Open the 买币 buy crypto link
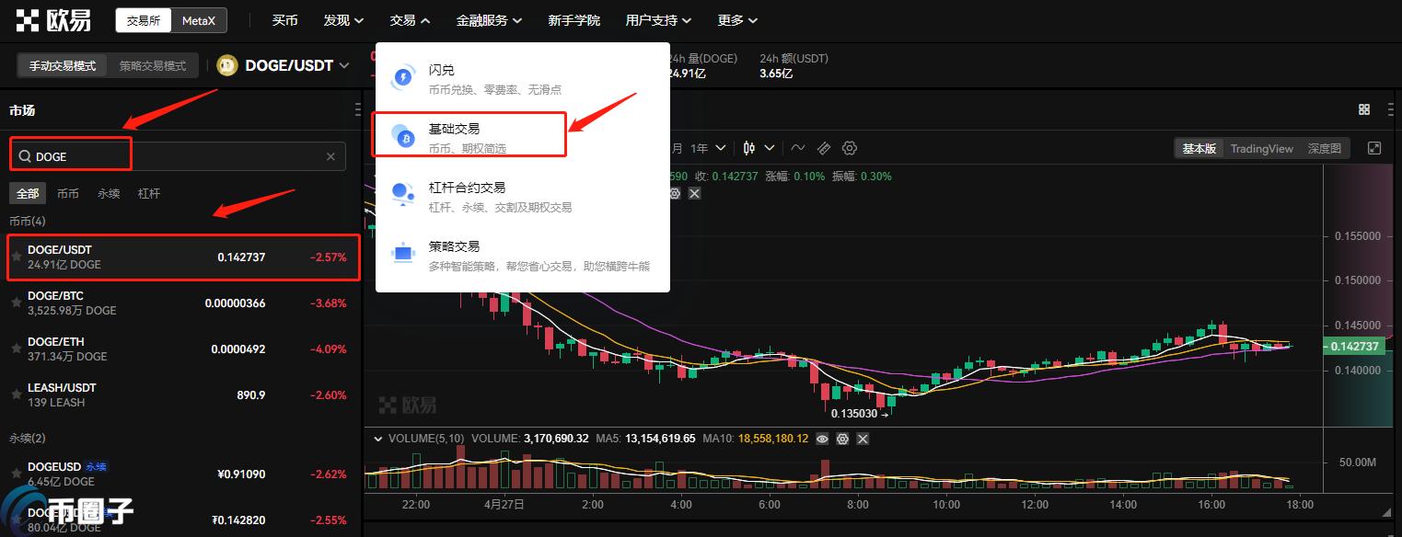Viewport: 1402px width, 537px height. pos(285,20)
